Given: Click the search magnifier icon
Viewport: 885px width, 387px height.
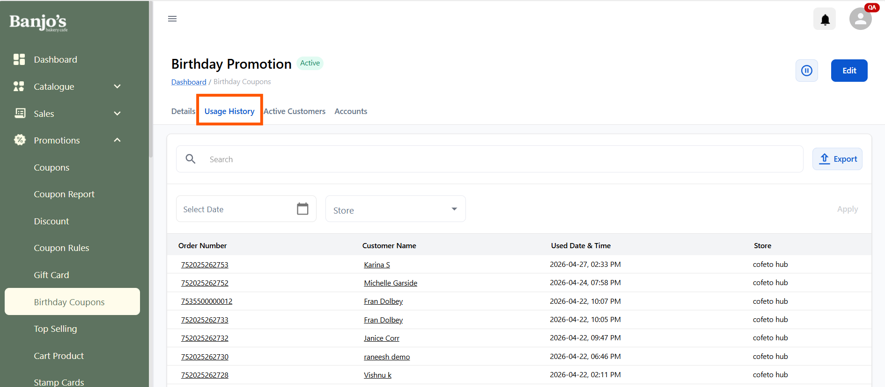Looking at the screenshot, I should coord(191,159).
